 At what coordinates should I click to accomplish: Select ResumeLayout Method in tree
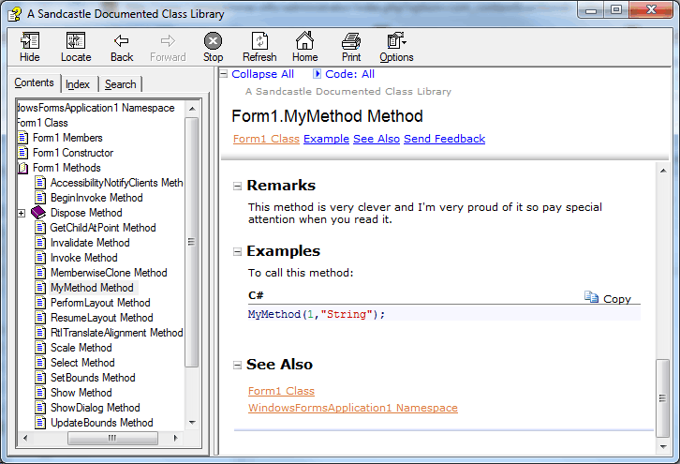(x=102, y=318)
